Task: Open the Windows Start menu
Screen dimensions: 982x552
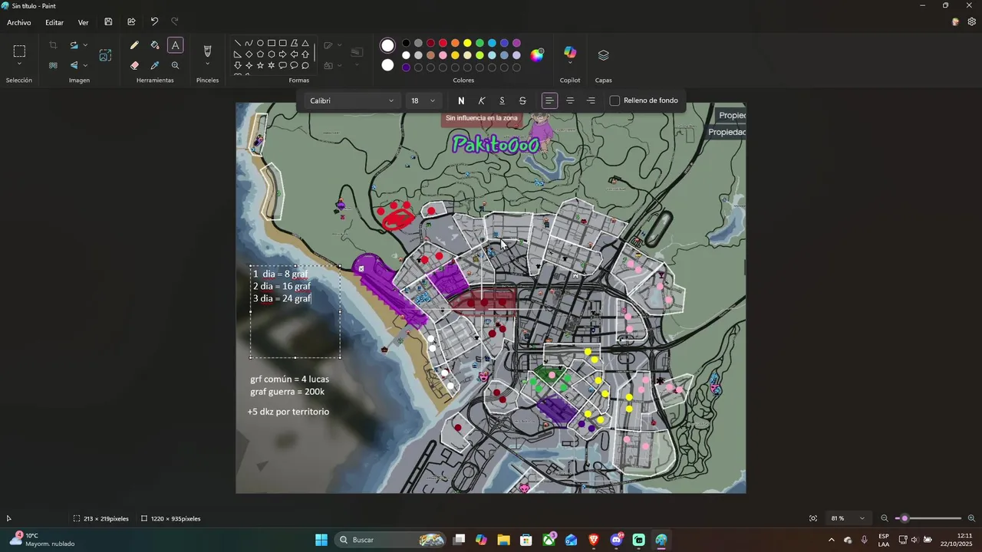Action: click(x=321, y=540)
